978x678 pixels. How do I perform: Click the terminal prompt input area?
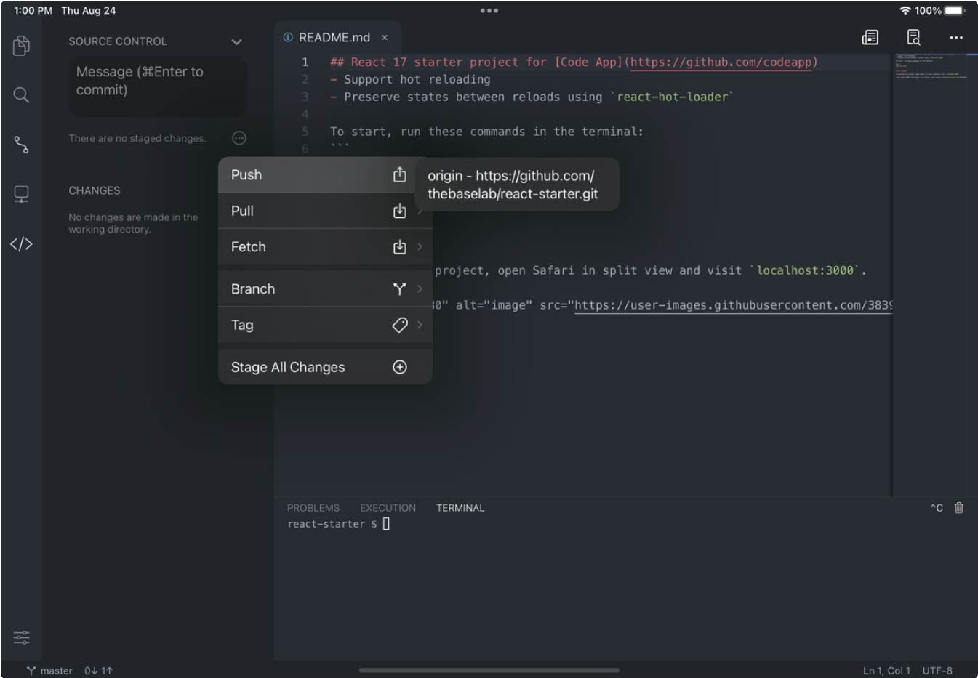click(387, 524)
